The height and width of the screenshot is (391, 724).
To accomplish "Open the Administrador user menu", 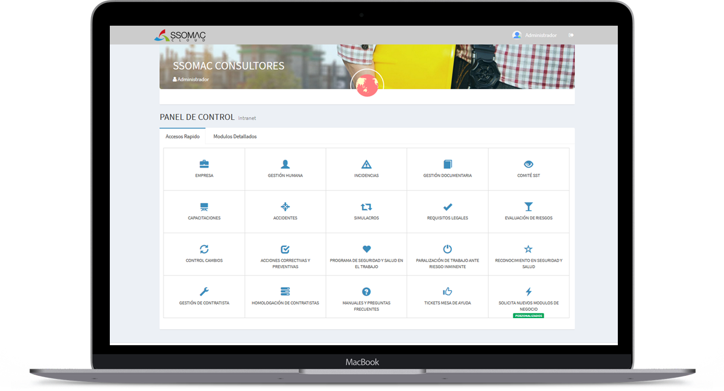I will [535, 36].
